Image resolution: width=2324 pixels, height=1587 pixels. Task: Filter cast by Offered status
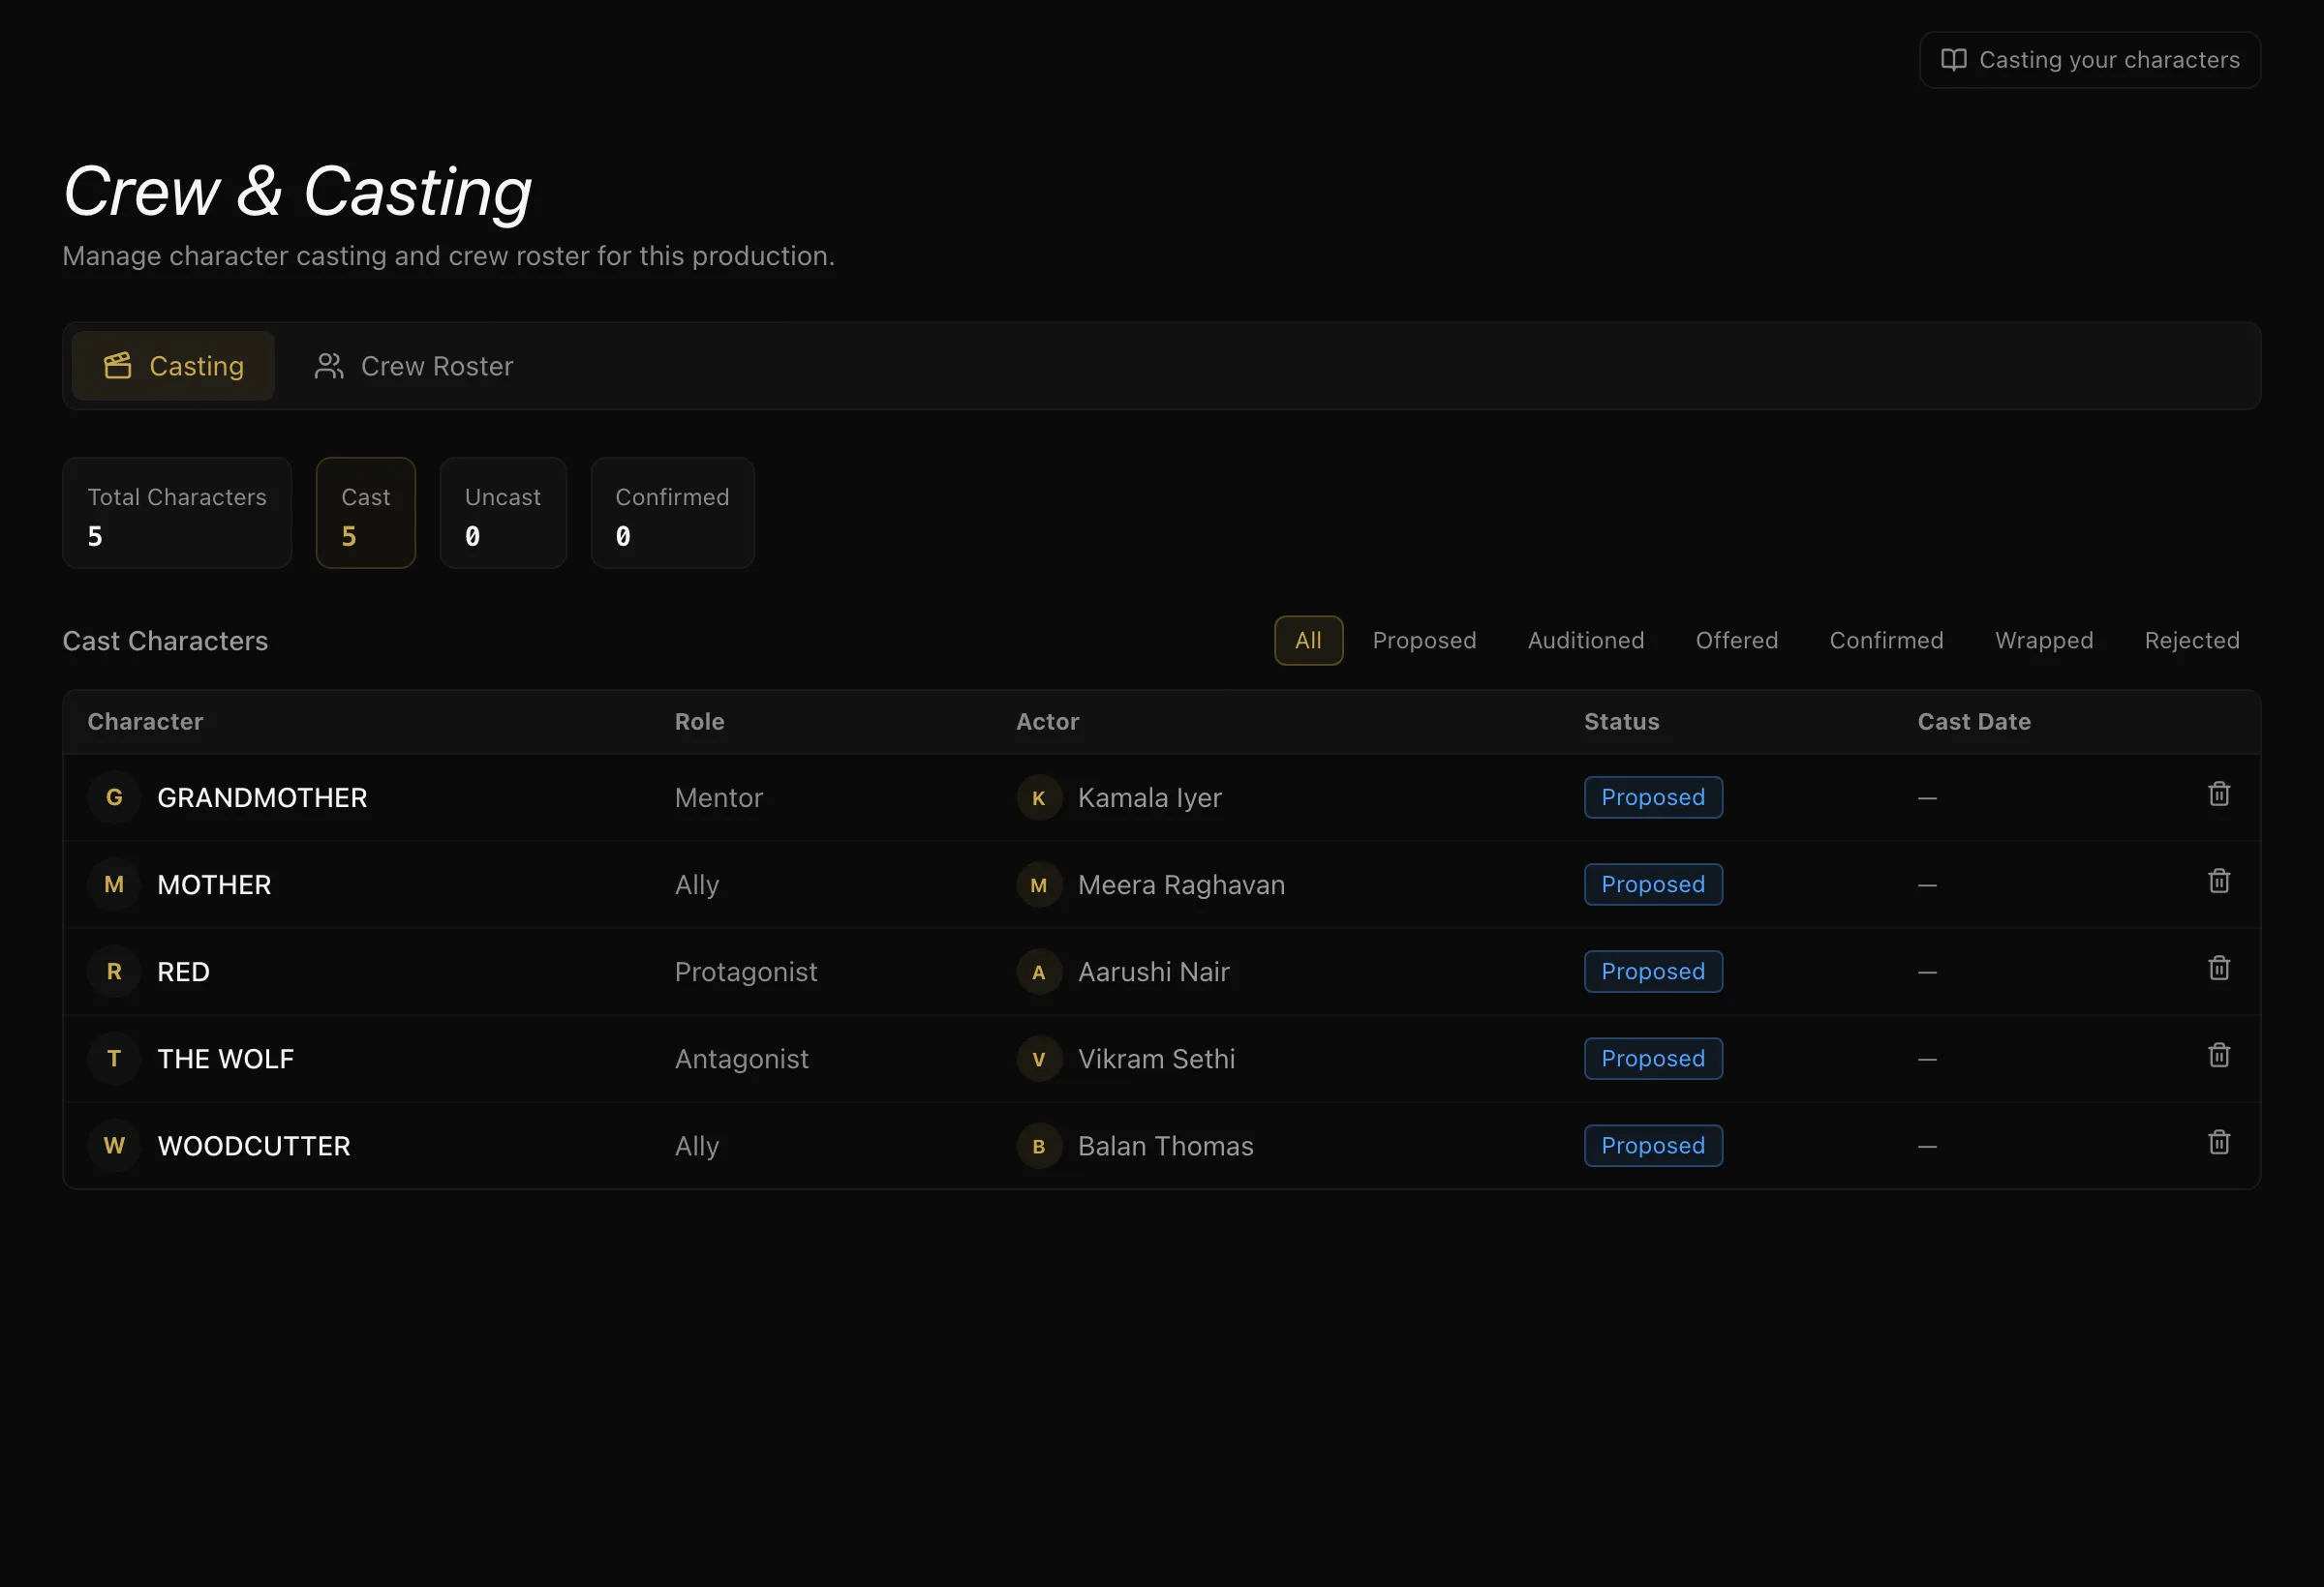point(1737,641)
